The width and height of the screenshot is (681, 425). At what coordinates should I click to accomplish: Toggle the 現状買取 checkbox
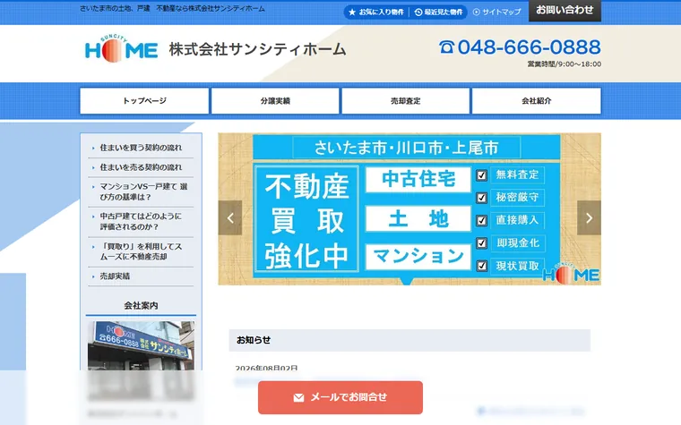(482, 266)
